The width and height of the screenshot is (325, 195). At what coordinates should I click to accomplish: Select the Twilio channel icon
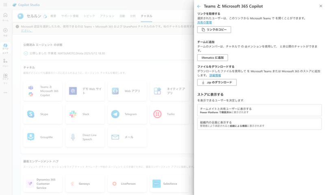(158, 114)
